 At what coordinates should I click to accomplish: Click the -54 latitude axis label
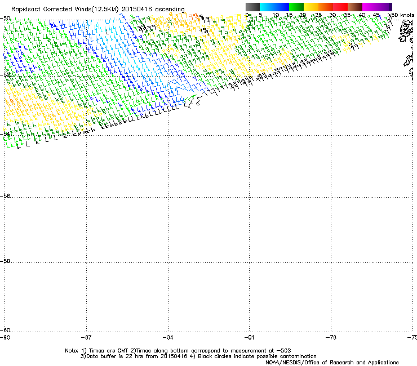pos(5,133)
